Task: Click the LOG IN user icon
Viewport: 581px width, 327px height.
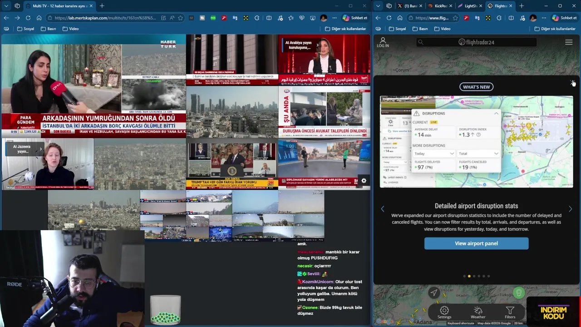Action: 383,42
